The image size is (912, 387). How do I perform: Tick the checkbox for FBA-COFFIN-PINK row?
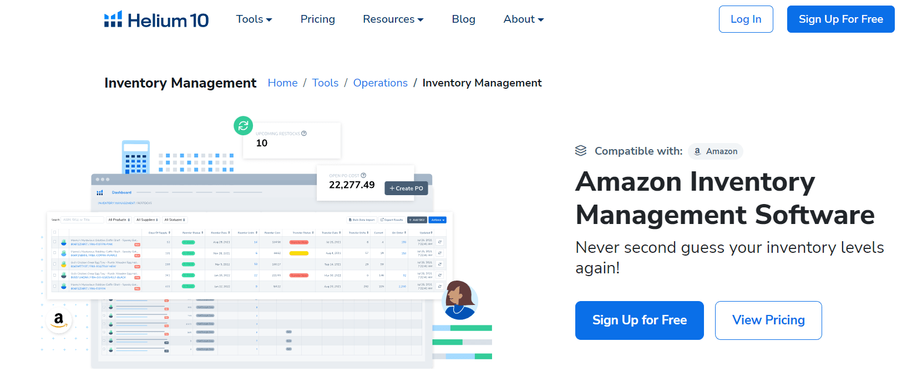[x=54, y=242]
